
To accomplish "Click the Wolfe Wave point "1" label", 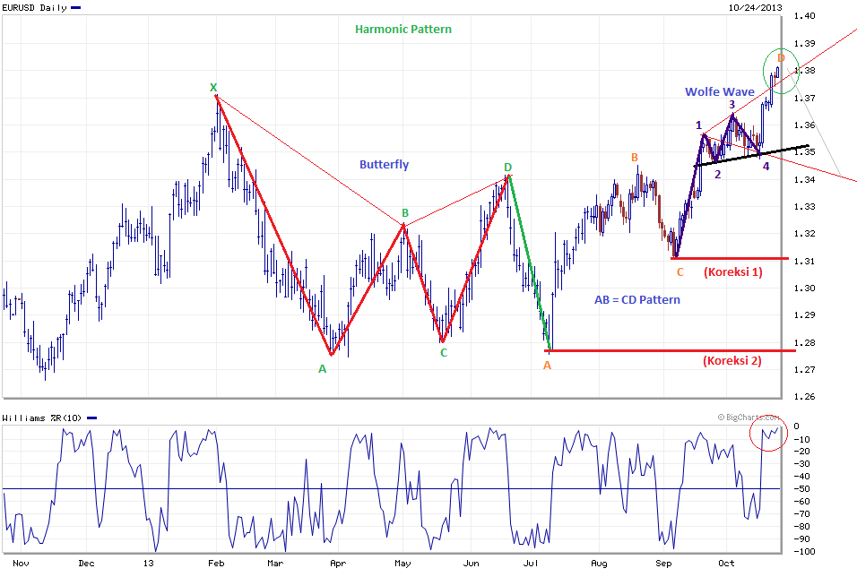I will (x=698, y=125).
